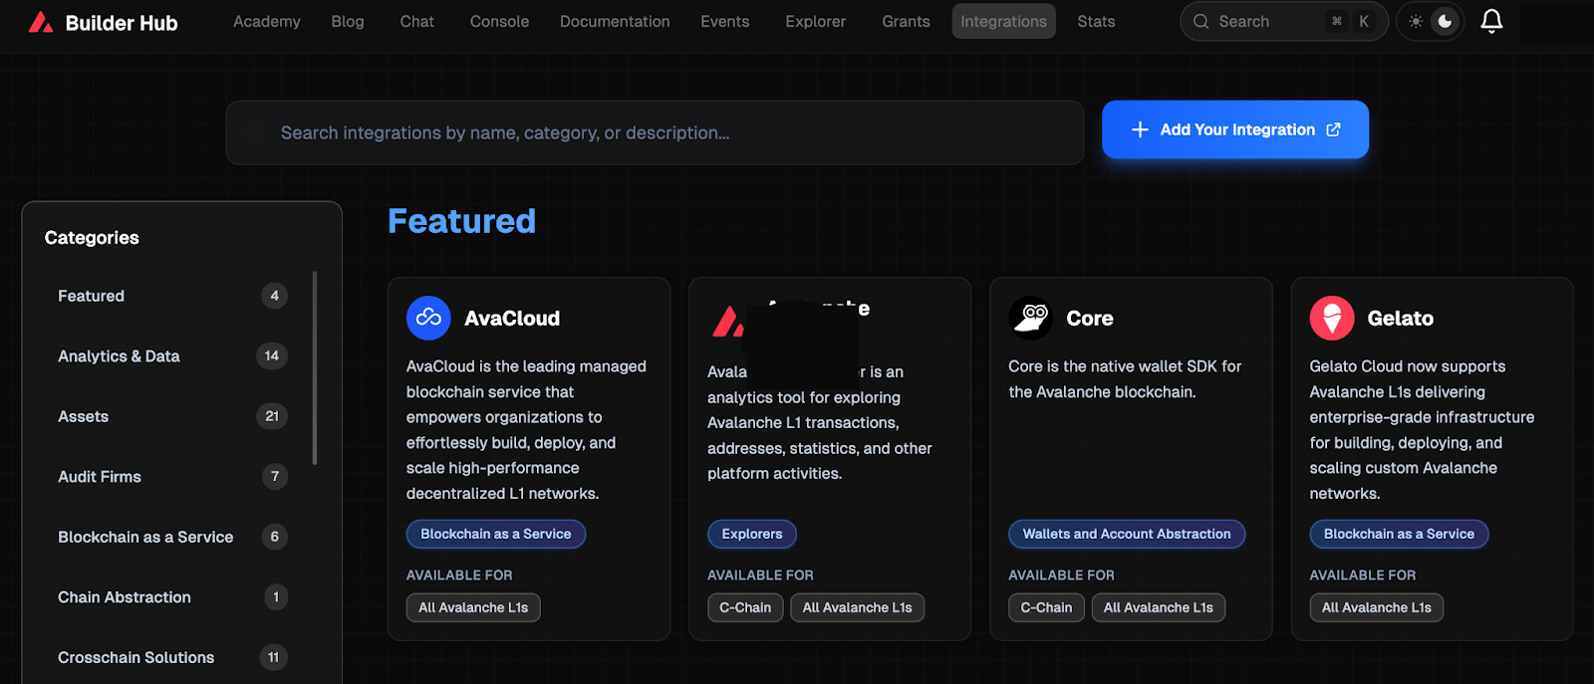
Task: Click All Avalanche L1s chip on AvaCloud card
Action: tap(473, 607)
